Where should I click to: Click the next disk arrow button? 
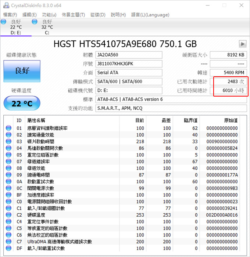(x=243, y=44)
